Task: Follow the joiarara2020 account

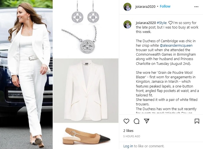Action: [x=165, y=6]
